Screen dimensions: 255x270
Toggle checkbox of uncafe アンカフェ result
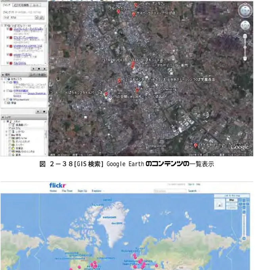click(8, 54)
